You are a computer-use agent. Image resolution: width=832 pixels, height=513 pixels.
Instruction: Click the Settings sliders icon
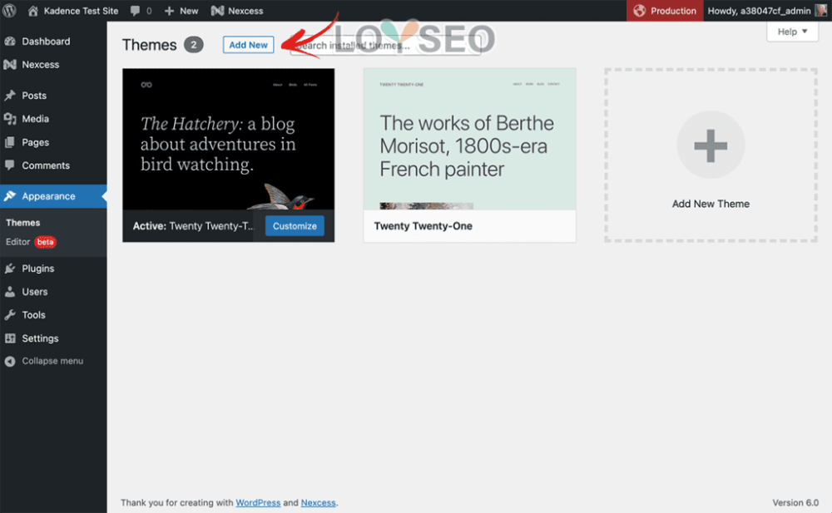click(10, 338)
